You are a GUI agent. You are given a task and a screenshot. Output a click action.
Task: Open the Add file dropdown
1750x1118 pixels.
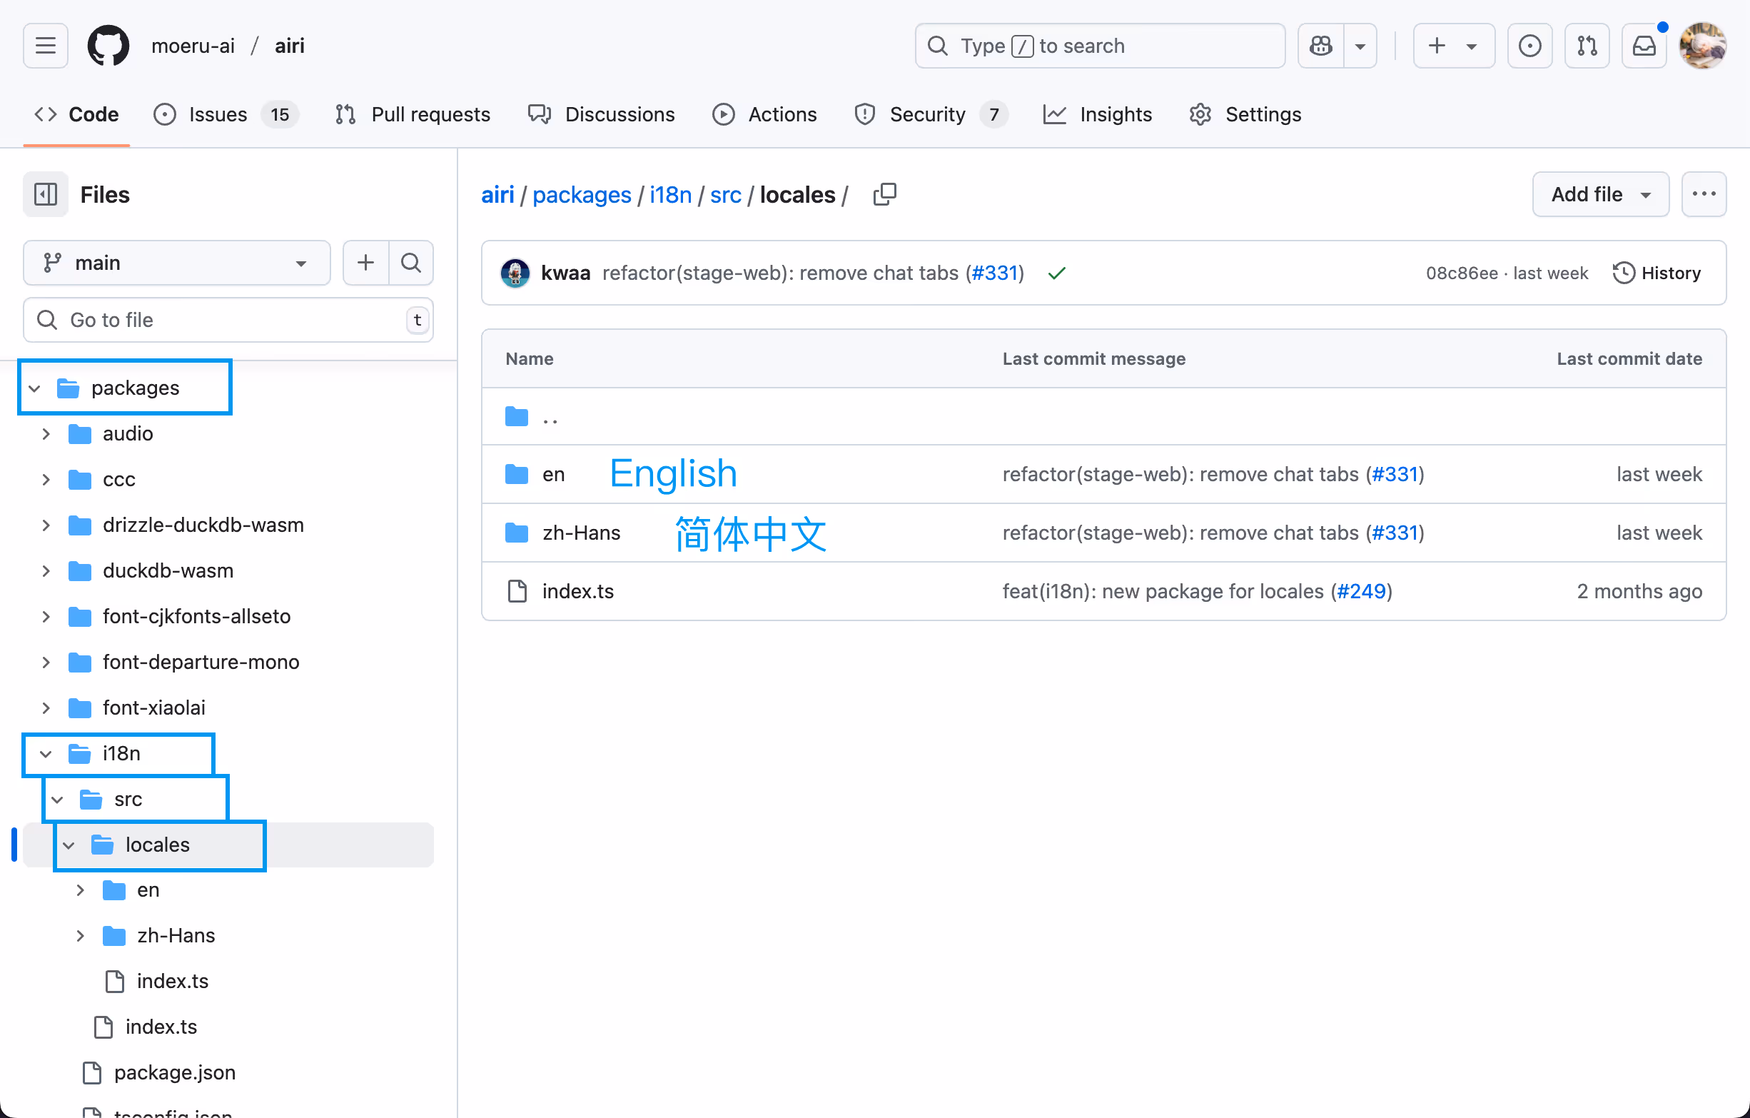[x=1600, y=194]
